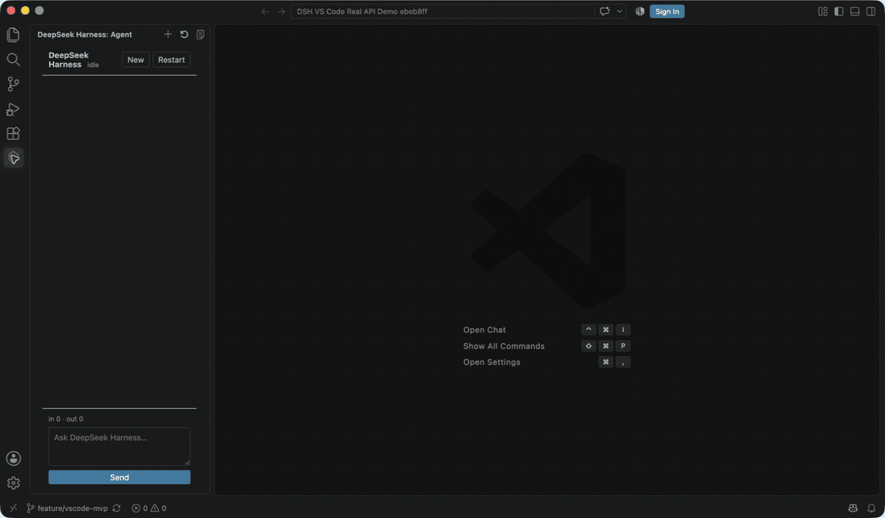The height and width of the screenshot is (518, 885).
Task: Open problems via errors and warnings counter
Action: pos(149,508)
